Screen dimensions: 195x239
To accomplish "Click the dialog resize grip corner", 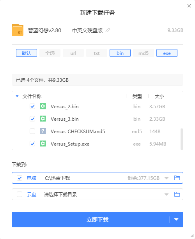I will click(192, 235).
